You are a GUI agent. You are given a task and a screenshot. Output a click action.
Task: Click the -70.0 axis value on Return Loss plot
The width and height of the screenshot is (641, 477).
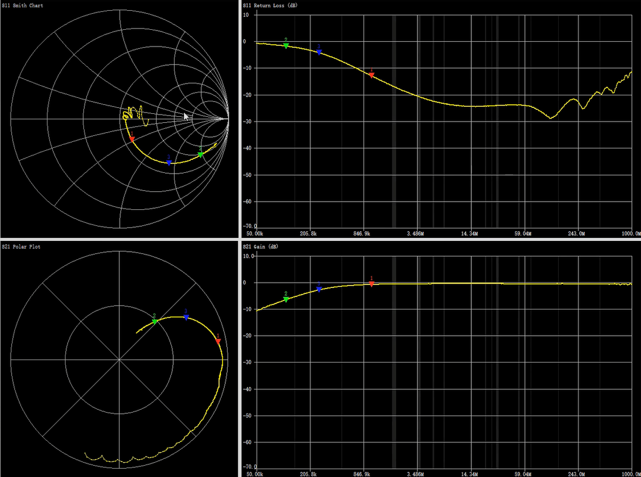pyautogui.click(x=250, y=226)
